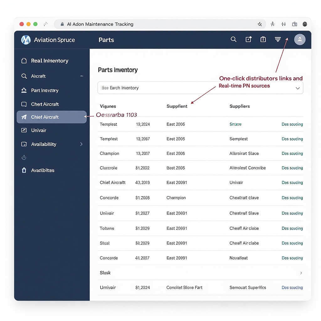Select highlighted Chief Aircraft sidebar item

pos(52,117)
